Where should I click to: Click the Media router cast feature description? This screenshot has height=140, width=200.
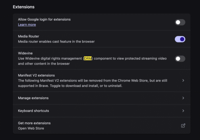[x=56, y=42]
